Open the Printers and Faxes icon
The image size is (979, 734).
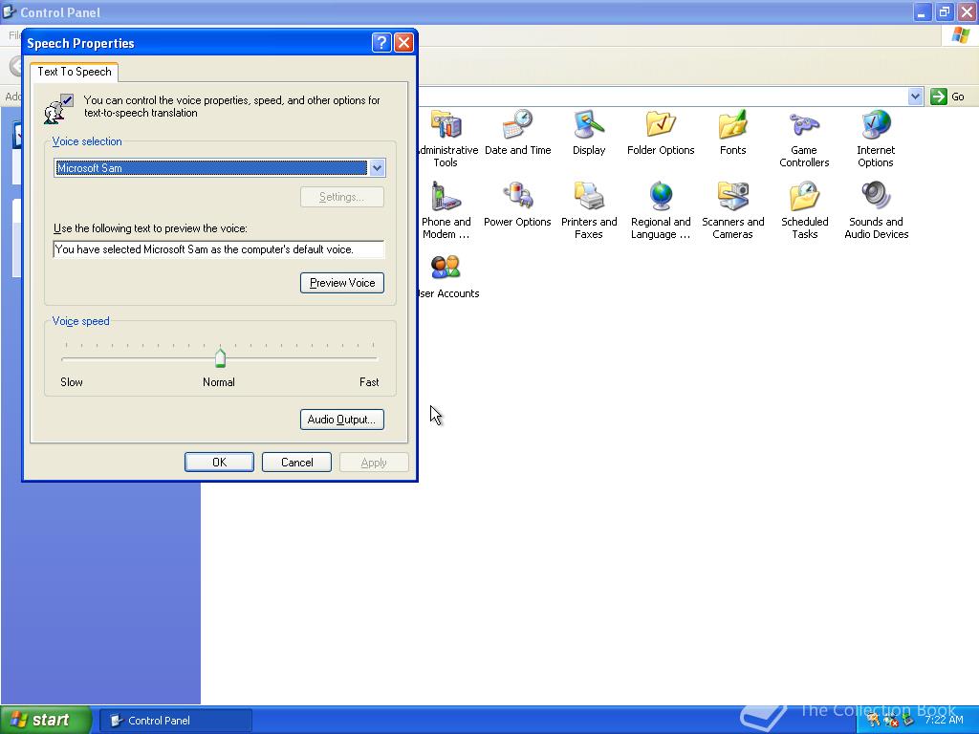[x=589, y=197]
